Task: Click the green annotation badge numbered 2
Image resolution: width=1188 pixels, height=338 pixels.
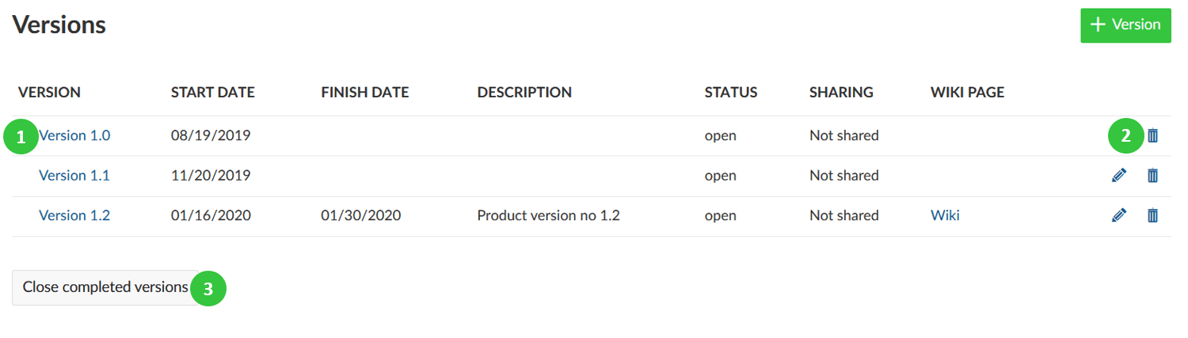Action: tap(1125, 136)
